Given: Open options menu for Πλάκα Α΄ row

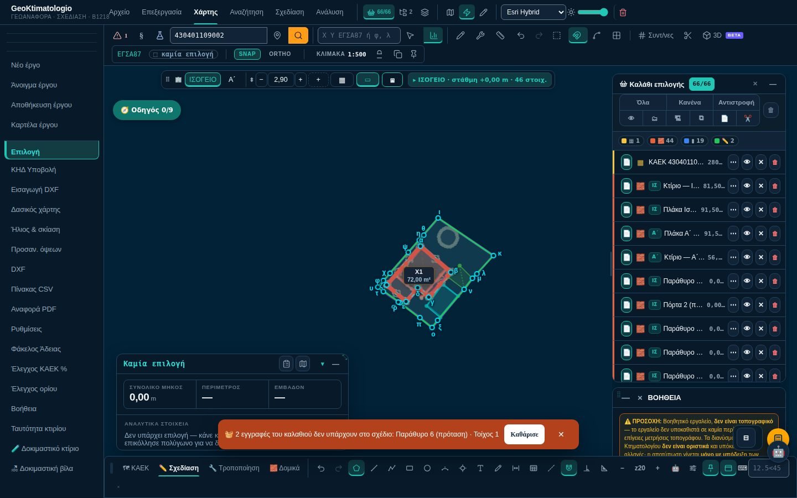Looking at the screenshot, I should tap(733, 234).
